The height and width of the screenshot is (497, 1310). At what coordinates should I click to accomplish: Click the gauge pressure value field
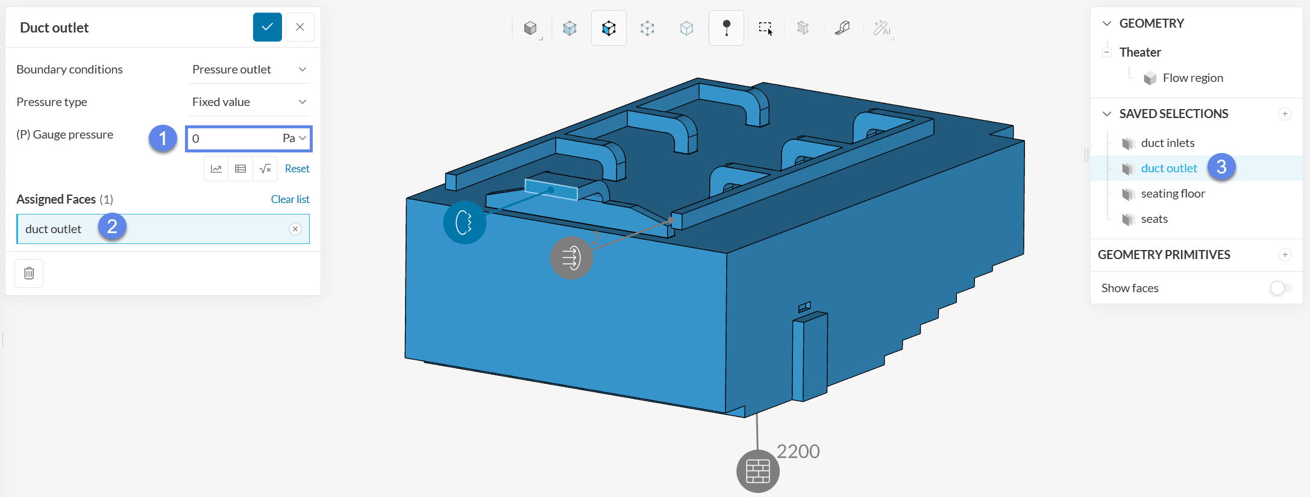pos(232,139)
